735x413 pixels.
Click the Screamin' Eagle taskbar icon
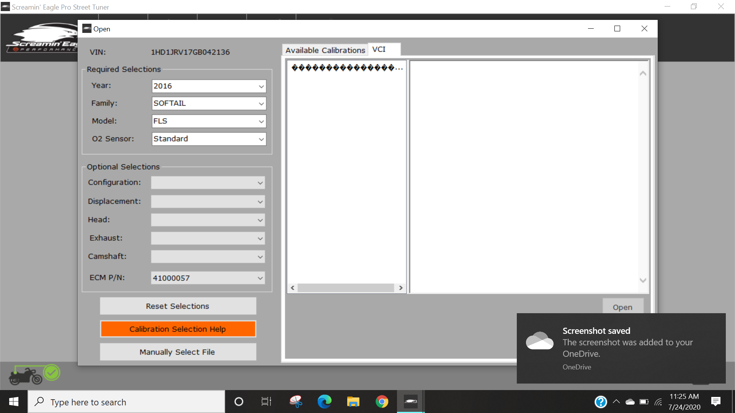click(410, 402)
